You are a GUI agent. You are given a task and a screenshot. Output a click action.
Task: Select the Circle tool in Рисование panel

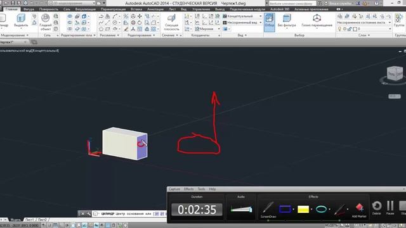(x=115, y=23)
